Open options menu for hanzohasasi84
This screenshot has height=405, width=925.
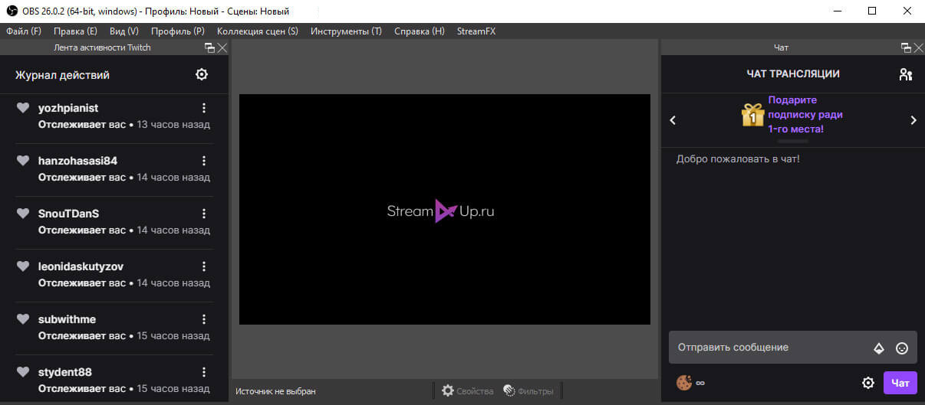(204, 161)
